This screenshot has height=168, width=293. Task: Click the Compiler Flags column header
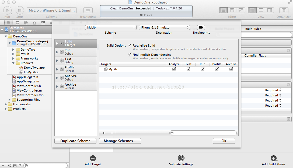(255, 55)
